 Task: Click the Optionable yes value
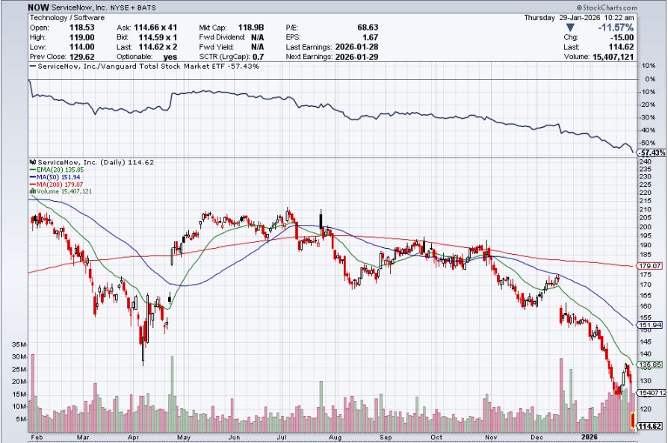(x=170, y=57)
